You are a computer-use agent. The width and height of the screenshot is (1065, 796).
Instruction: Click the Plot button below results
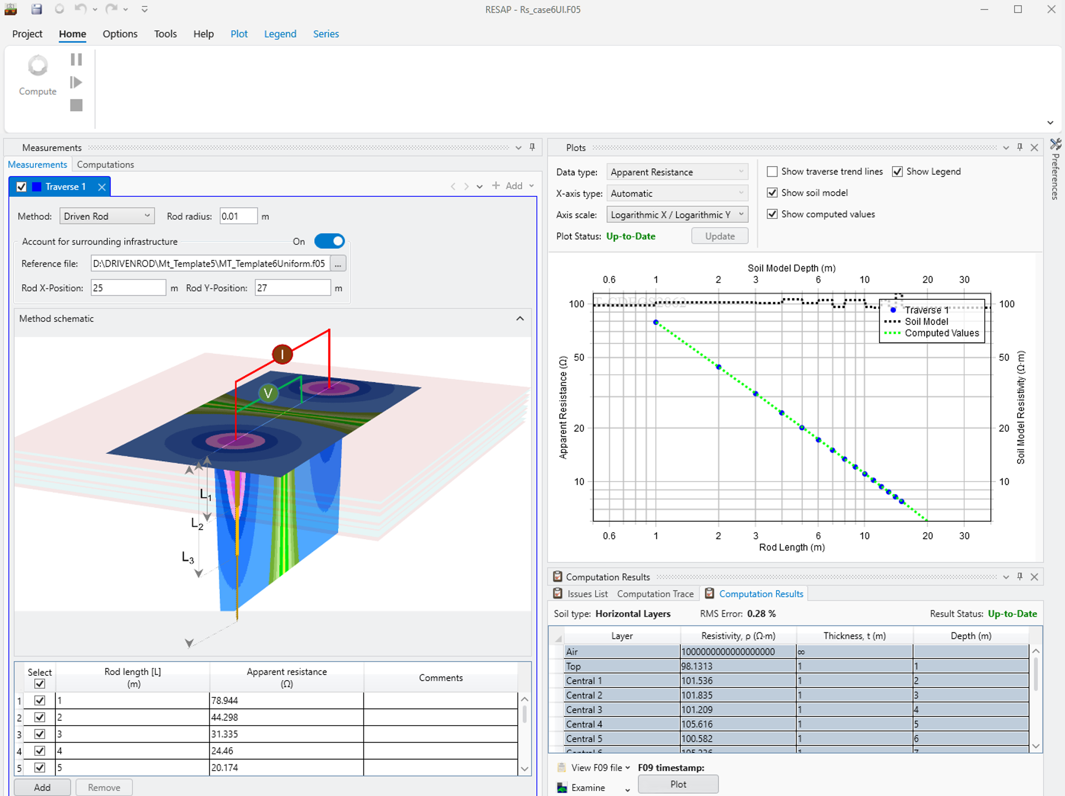678,784
